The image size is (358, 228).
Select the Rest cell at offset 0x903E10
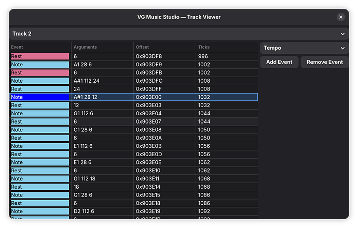coord(40,171)
